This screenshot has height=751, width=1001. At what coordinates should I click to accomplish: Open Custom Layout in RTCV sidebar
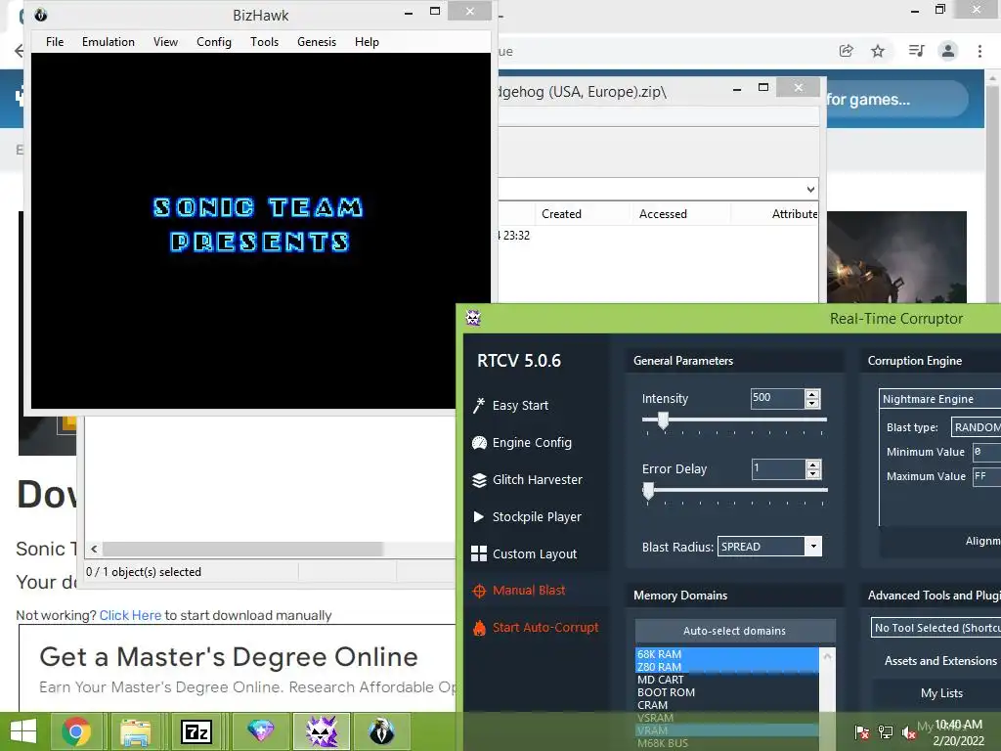[525, 553]
